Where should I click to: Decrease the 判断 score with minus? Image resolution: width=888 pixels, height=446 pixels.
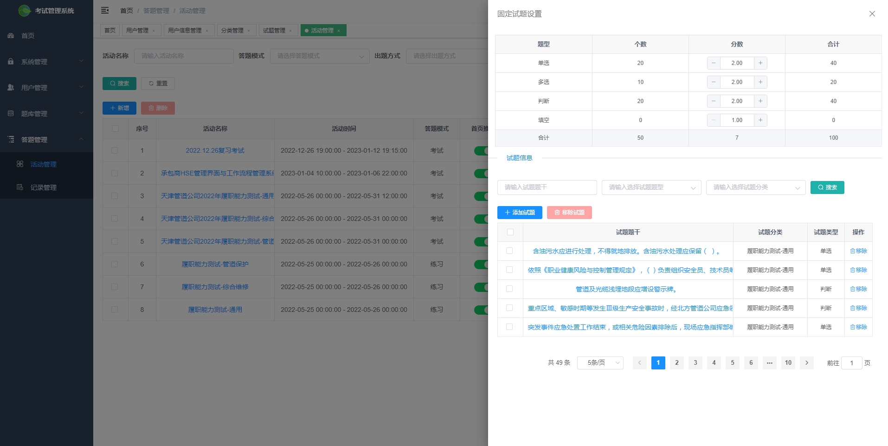(x=714, y=101)
